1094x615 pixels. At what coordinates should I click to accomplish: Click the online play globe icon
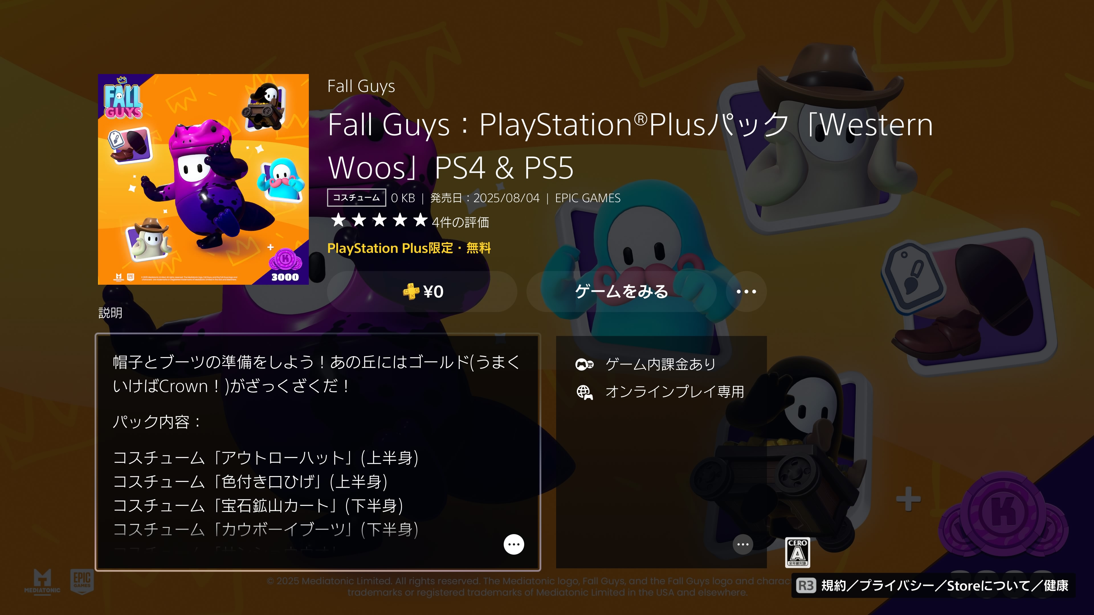pos(584,392)
